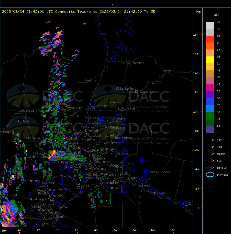Click the TUNUYAN place label
Viewport: 231px width, 234px height.
[x=59, y=216]
